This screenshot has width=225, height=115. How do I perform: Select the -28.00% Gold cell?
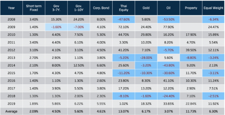tap(146, 58)
